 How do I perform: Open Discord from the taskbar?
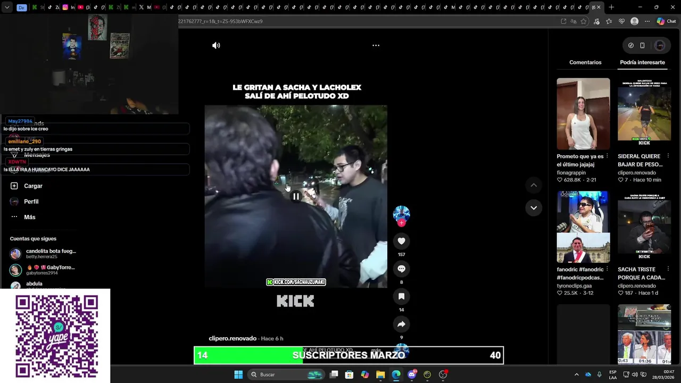412,374
